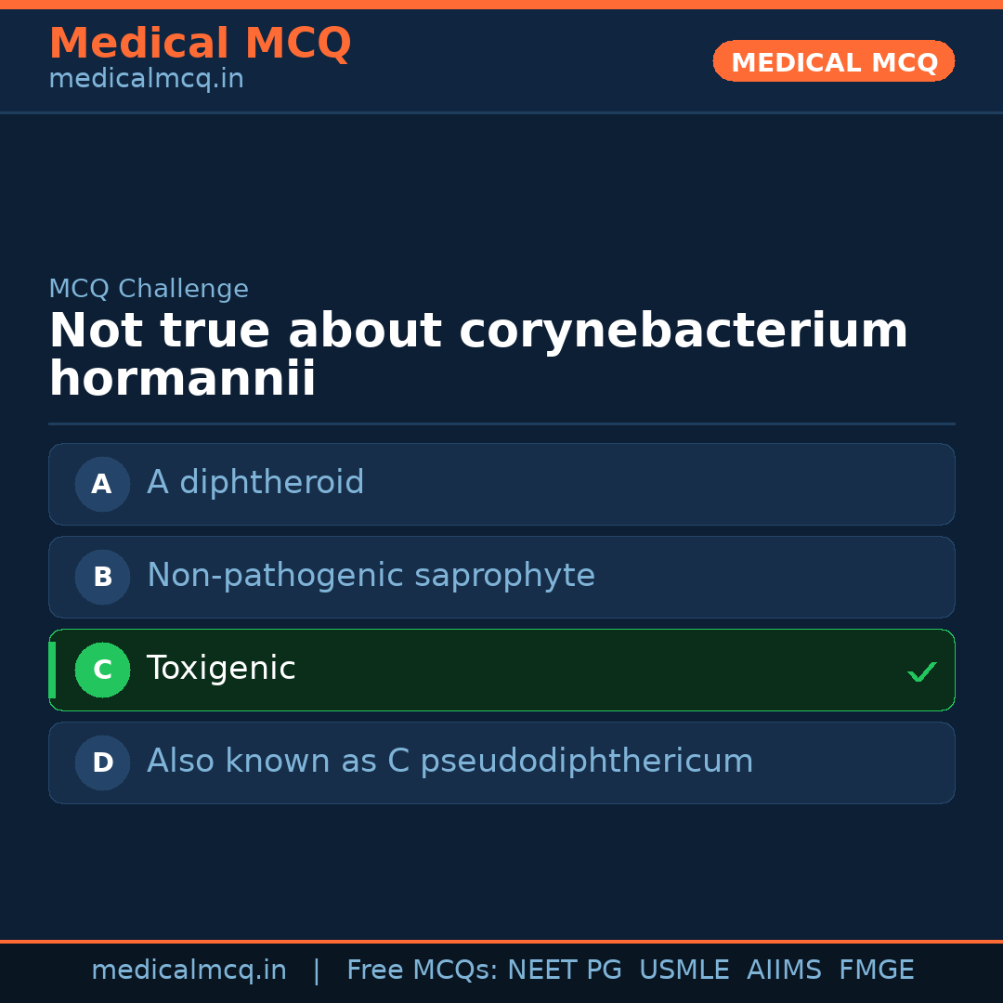Click the green checkmark on the Toxigenic option
Viewport: 1003px width, 1003px height.
coord(921,671)
